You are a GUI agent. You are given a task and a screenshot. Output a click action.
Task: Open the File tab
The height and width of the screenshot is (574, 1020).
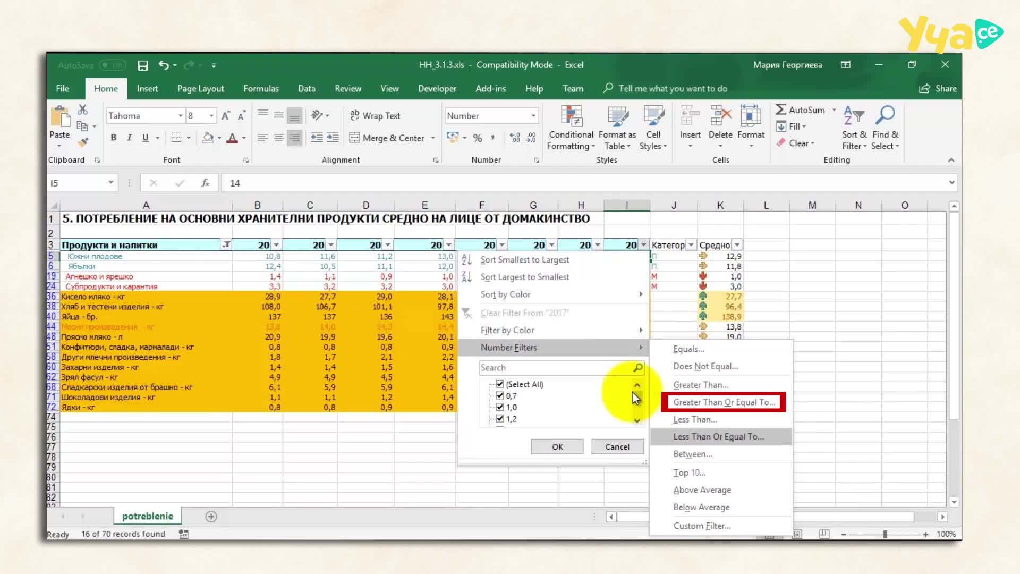63,89
